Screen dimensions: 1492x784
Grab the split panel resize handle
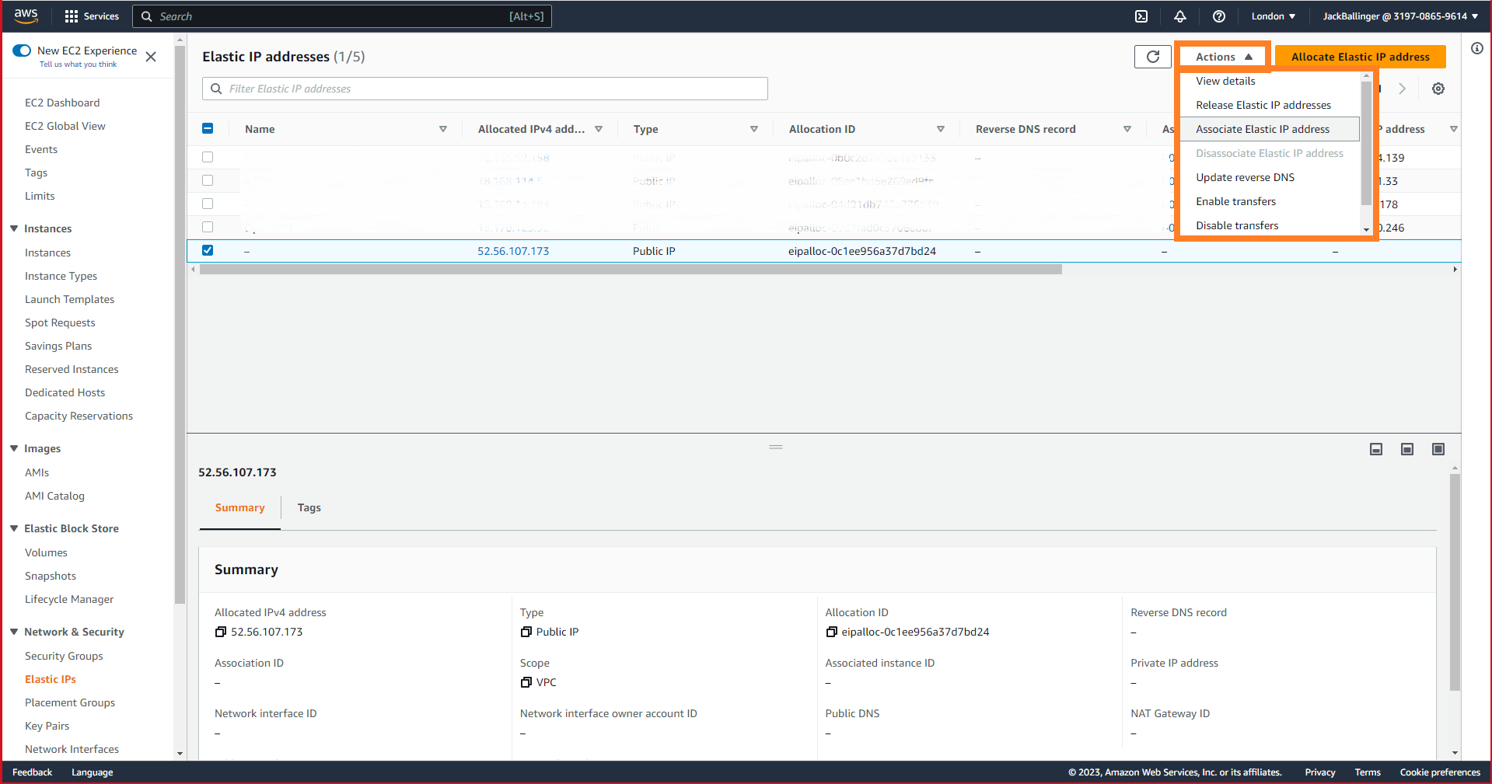(776, 447)
